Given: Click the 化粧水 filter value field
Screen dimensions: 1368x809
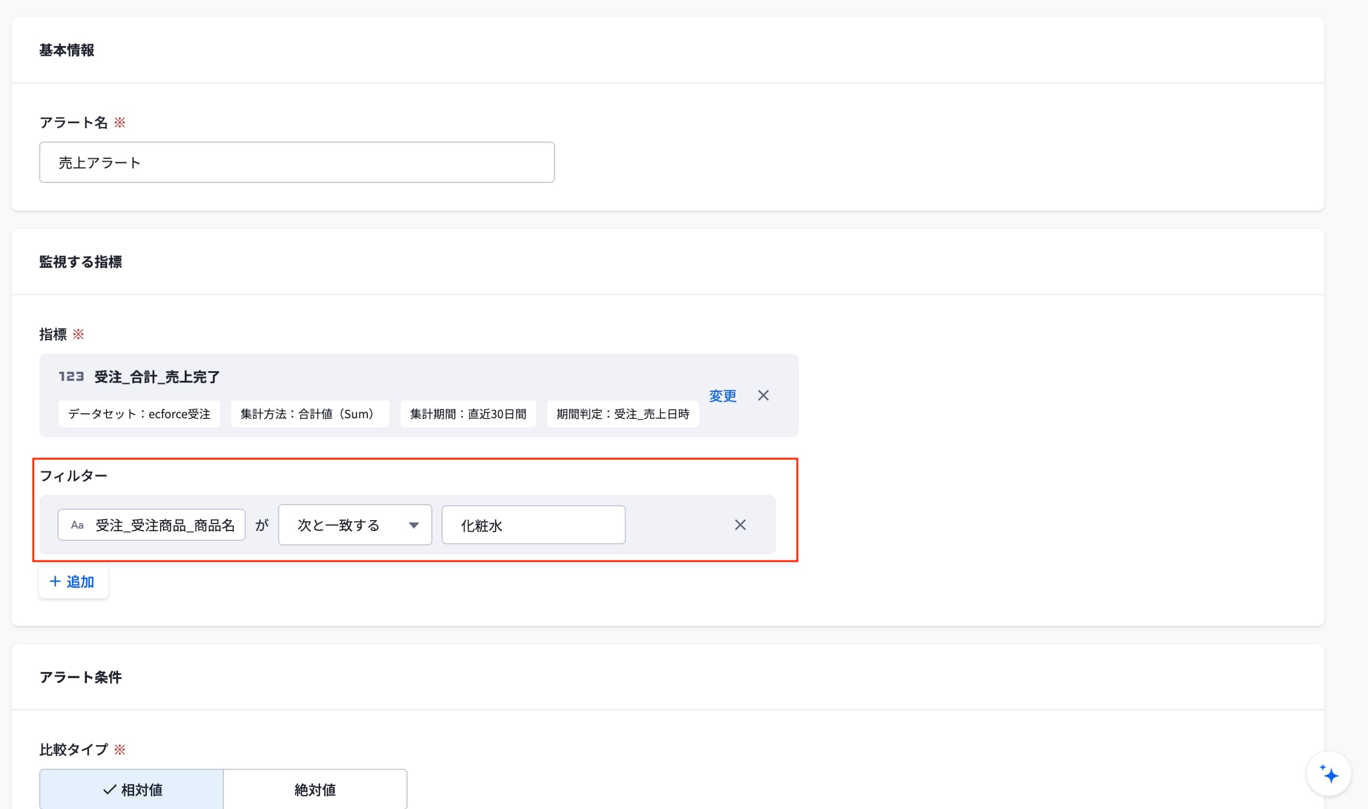Looking at the screenshot, I should pos(534,525).
